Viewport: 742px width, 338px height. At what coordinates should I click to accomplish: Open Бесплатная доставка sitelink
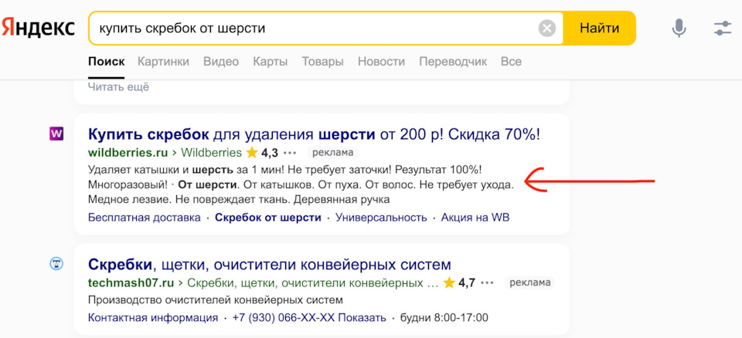(x=145, y=218)
